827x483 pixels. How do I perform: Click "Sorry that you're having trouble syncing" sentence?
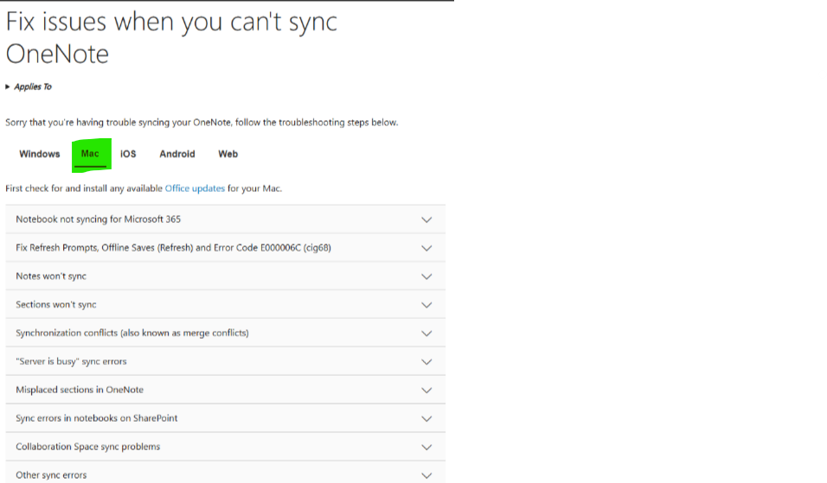(202, 122)
